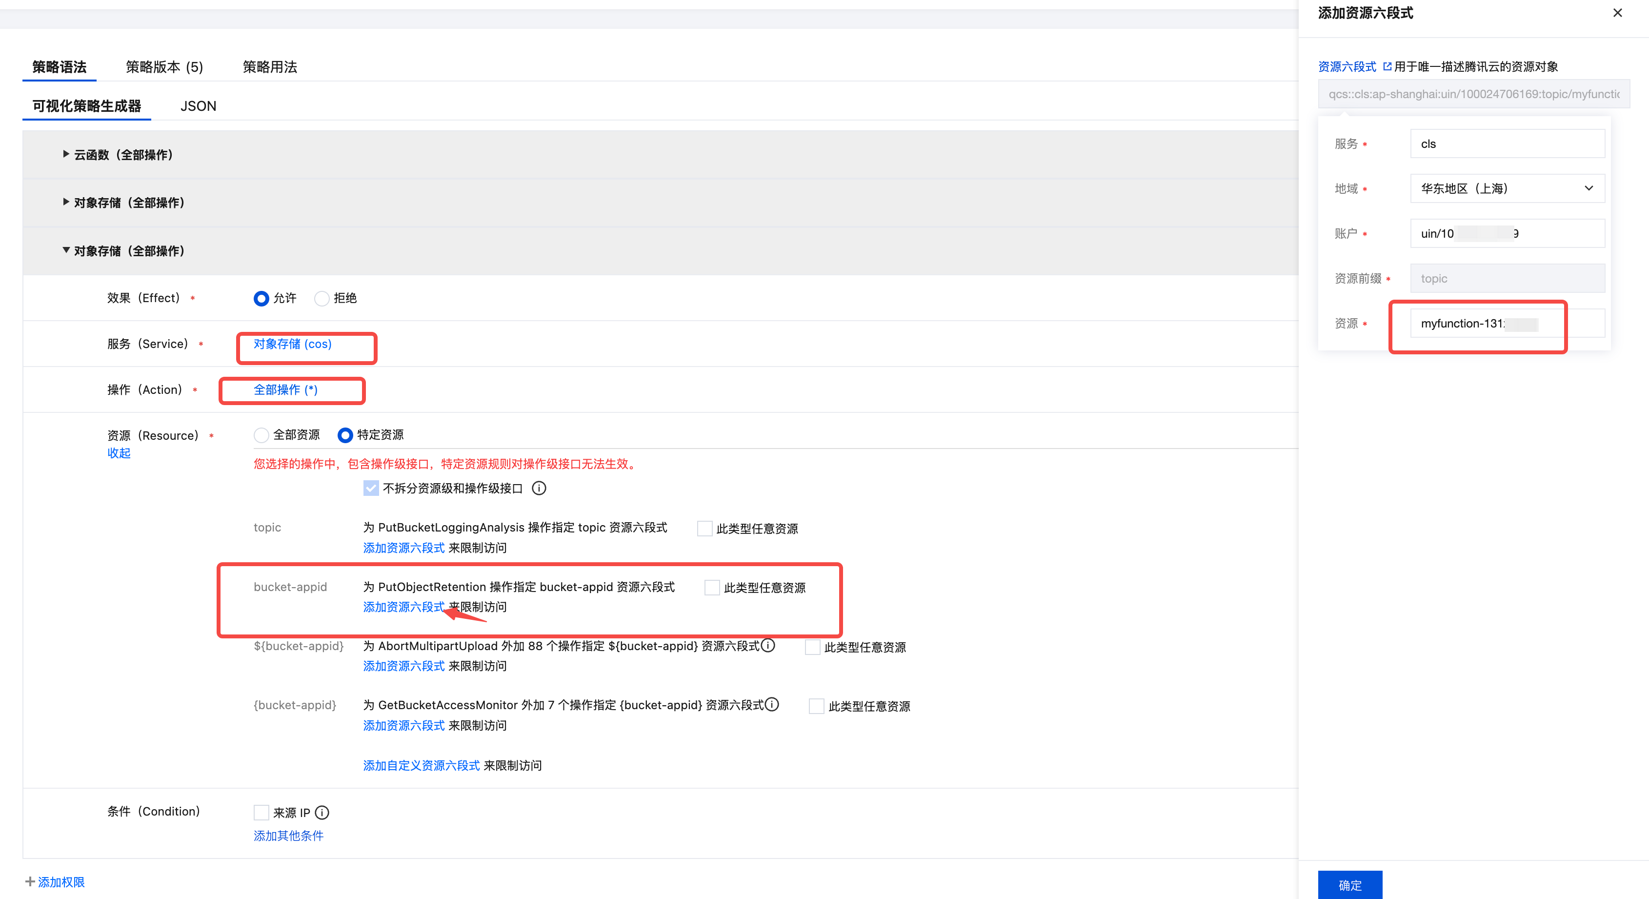The width and height of the screenshot is (1649, 899).
Task: Enable the 来源 IP condition checkbox
Action: pyautogui.click(x=261, y=813)
